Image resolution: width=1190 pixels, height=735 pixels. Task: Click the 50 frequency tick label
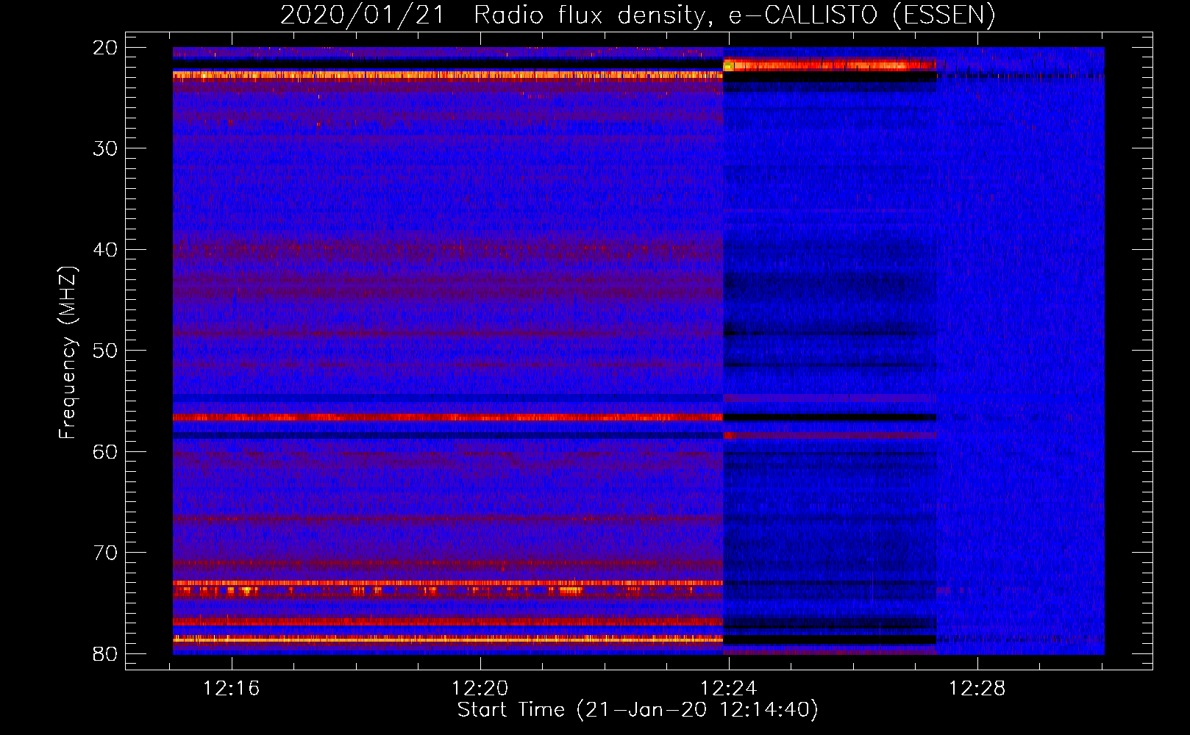pyautogui.click(x=105, y=351)
